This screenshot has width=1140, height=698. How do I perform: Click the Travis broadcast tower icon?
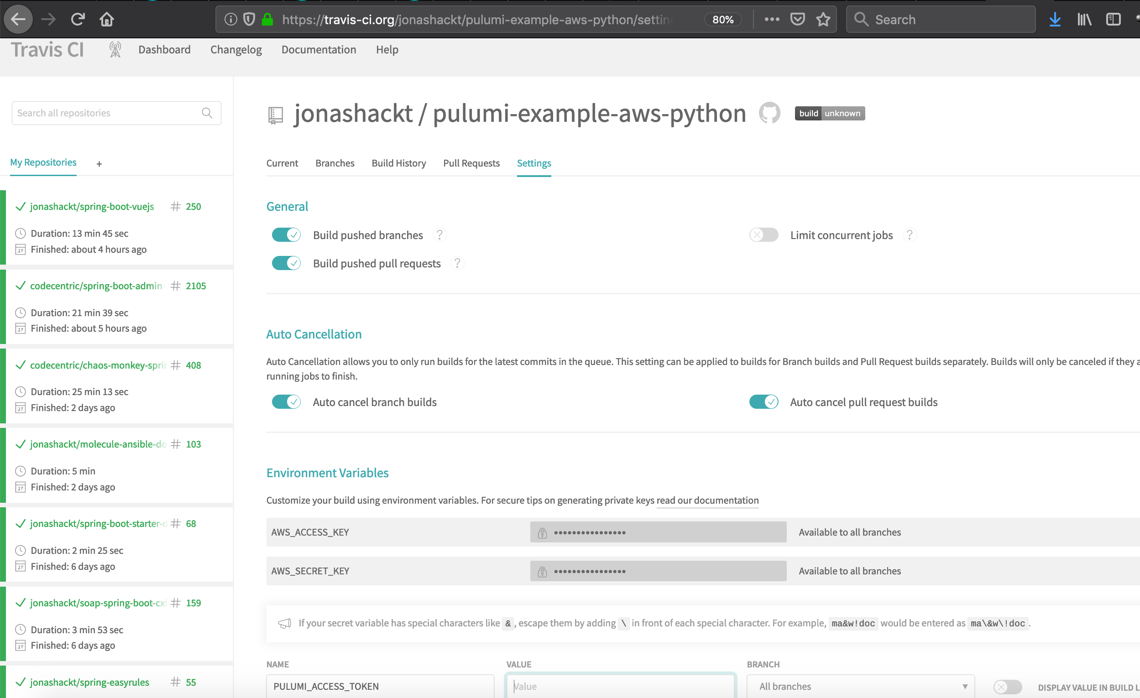[x=115, y=49]
